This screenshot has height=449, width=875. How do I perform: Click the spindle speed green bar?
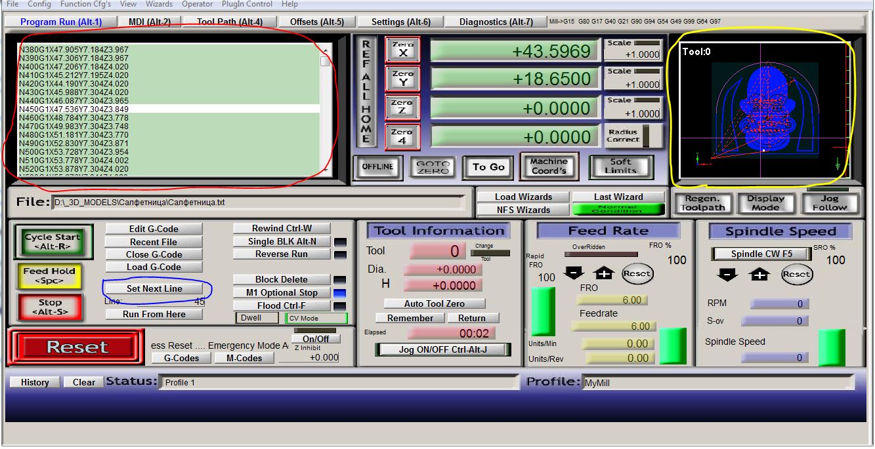click(x=831, y=347)
